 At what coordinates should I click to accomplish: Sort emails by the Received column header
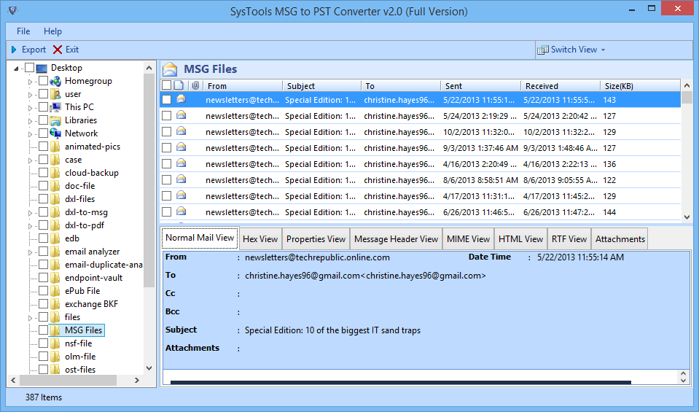coord(561,85)
